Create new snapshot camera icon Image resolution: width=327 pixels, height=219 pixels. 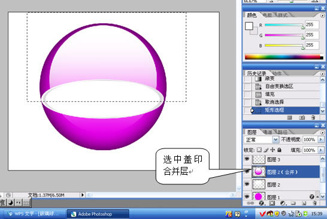302,118
